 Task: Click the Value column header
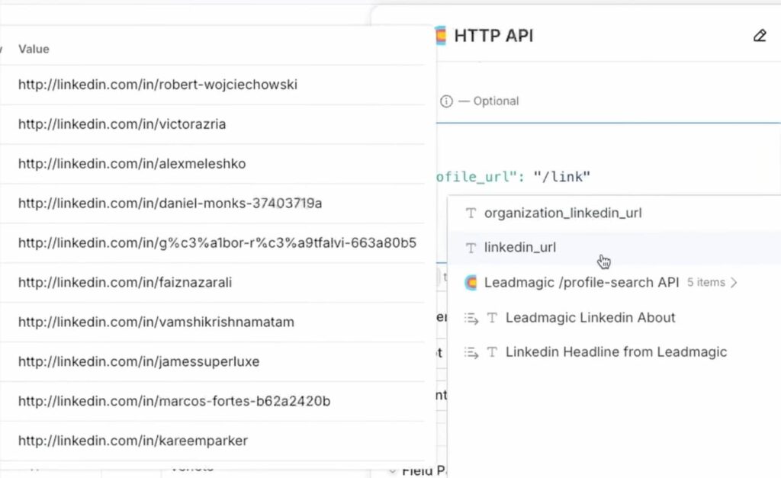pyautogui.click(x=34, y=49)
